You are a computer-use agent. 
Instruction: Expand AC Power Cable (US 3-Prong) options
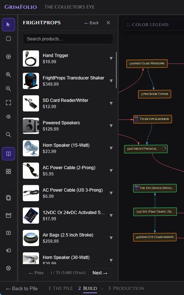tap(111, 193)
